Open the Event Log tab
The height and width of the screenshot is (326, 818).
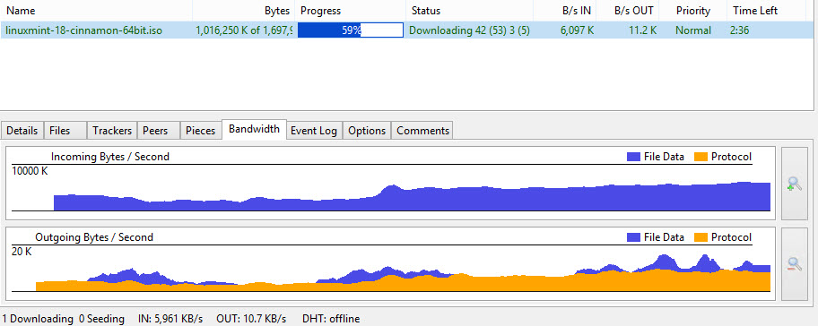click(314, 130)
